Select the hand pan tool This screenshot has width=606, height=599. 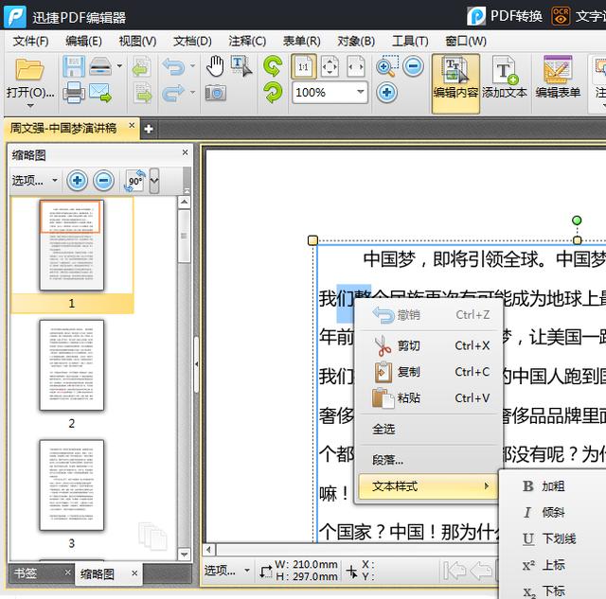(x=215, y=66)
